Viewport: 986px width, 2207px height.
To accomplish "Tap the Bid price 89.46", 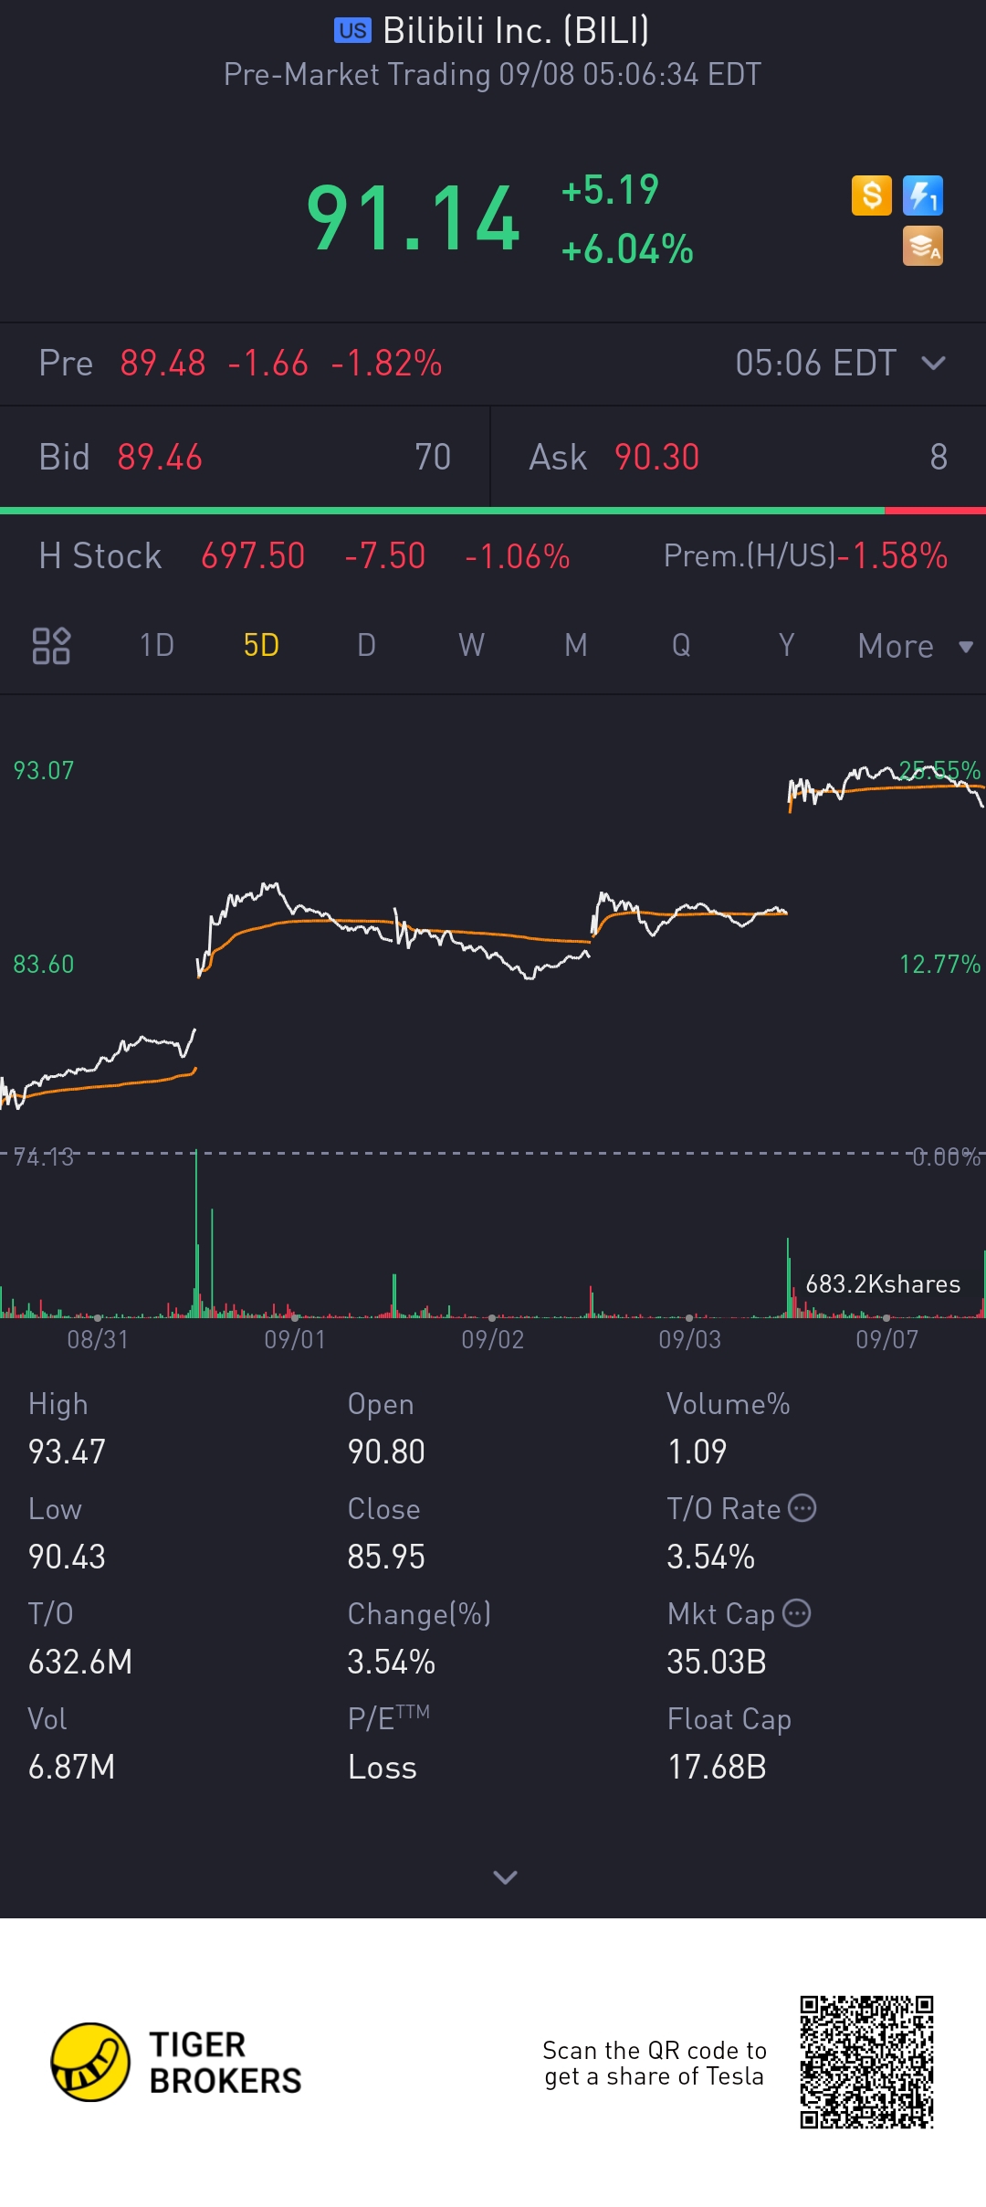I will click(x=160, y=458).
